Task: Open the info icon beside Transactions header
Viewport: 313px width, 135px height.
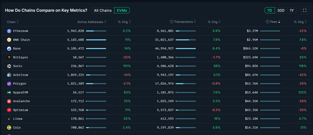Action: click(x=171, y=22)
